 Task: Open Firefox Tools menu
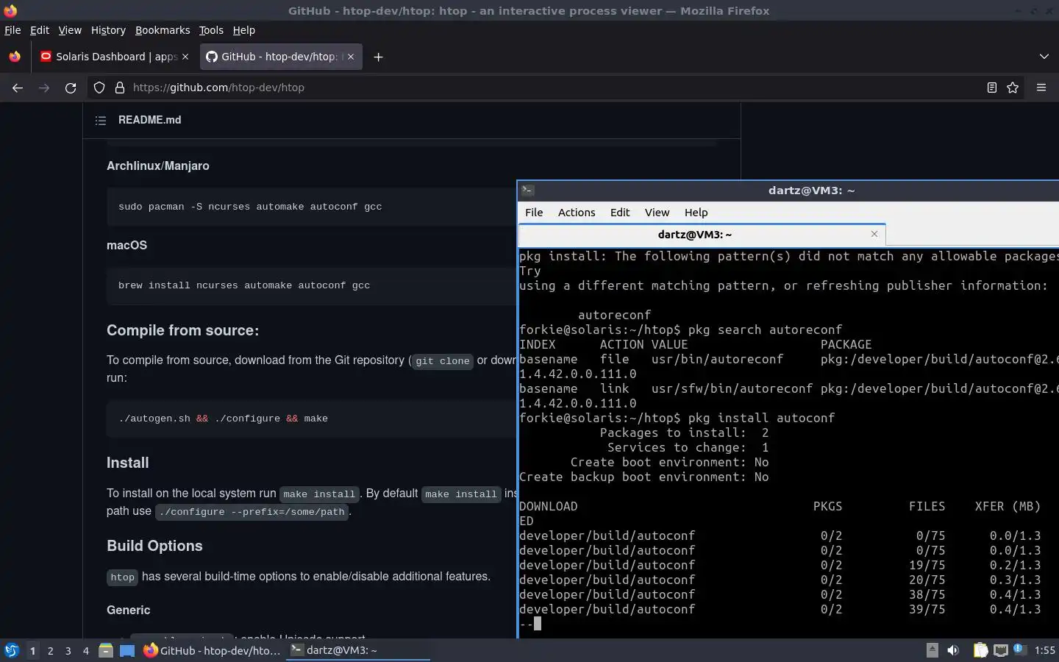(x=211, y=30)
